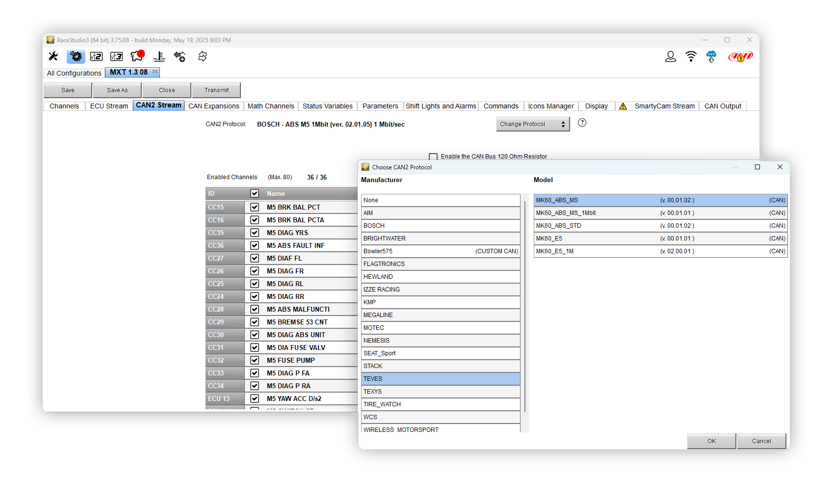Screen dimensions: 835x480
Task: Click the cloud download icon
Action: coord(711,56)
